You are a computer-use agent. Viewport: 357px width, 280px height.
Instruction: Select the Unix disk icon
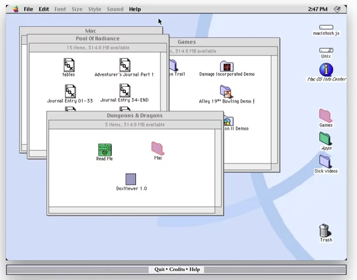click(x=326, y=50)
